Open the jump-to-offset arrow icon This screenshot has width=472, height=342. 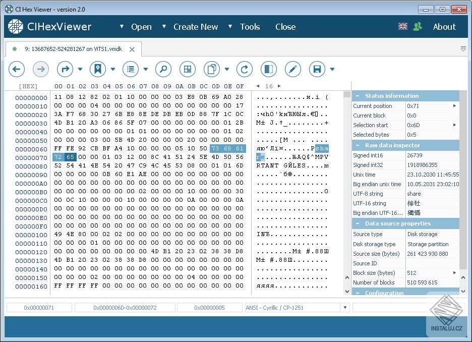click(x=65, y=69)
